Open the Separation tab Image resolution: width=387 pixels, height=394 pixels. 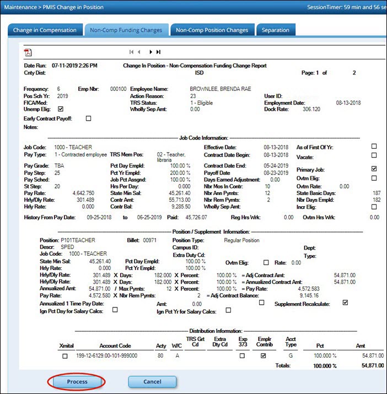point(275,30)
